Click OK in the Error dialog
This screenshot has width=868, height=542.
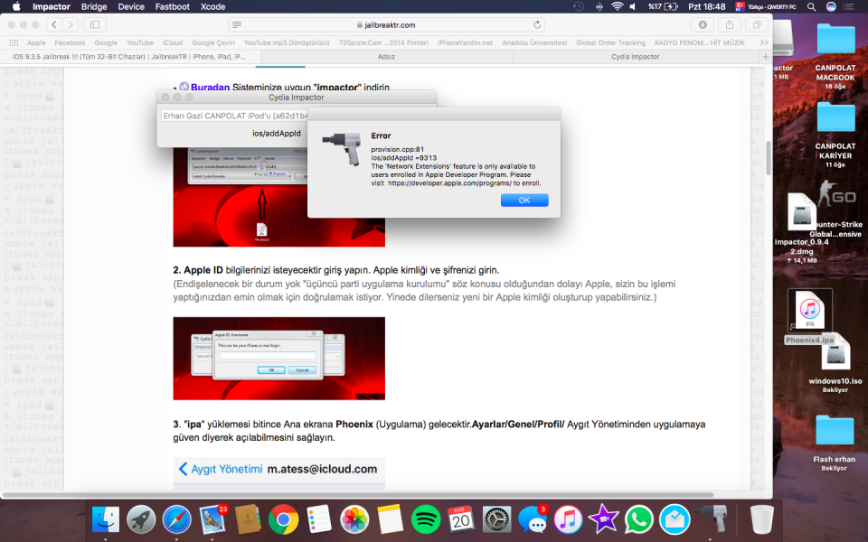tap(524, 201)
